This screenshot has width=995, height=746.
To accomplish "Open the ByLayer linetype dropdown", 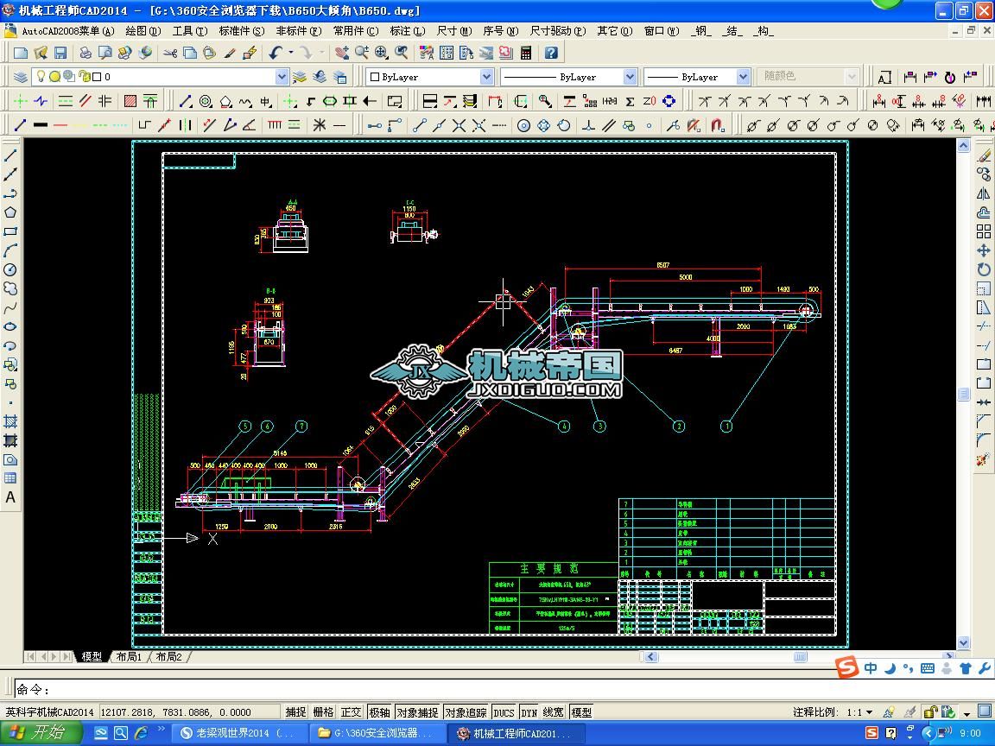I will tap(630, 77).
